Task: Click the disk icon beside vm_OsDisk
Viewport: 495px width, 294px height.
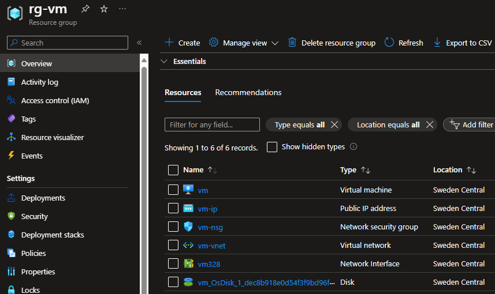Action: (188, 282)
